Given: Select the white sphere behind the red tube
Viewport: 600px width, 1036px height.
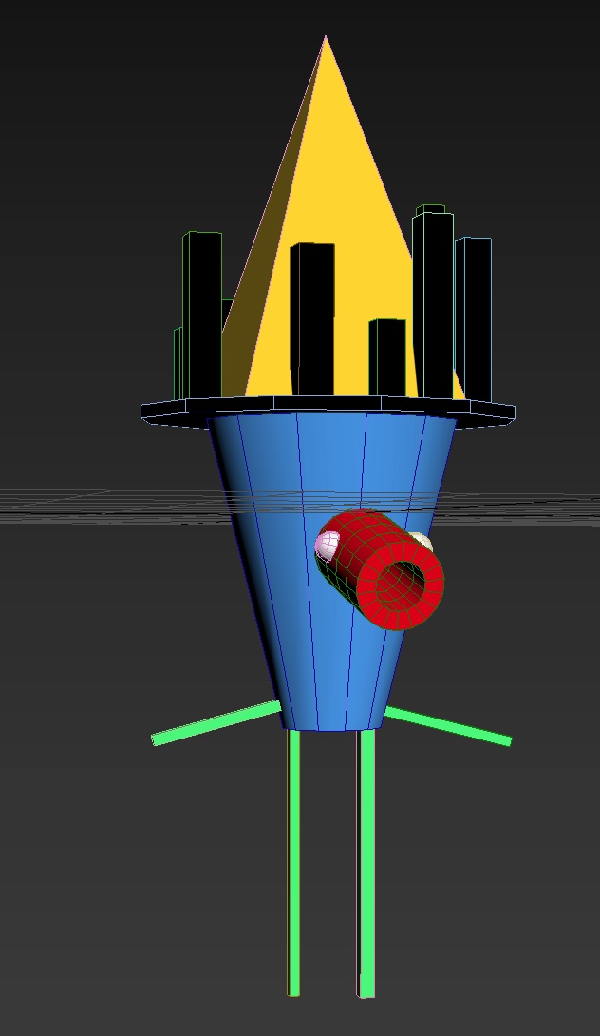Looking at the screenshot, I should pos(422,541).
